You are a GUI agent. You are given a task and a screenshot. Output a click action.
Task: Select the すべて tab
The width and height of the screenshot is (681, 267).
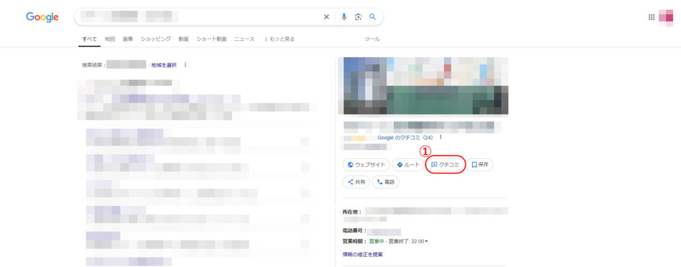point(89,39)
